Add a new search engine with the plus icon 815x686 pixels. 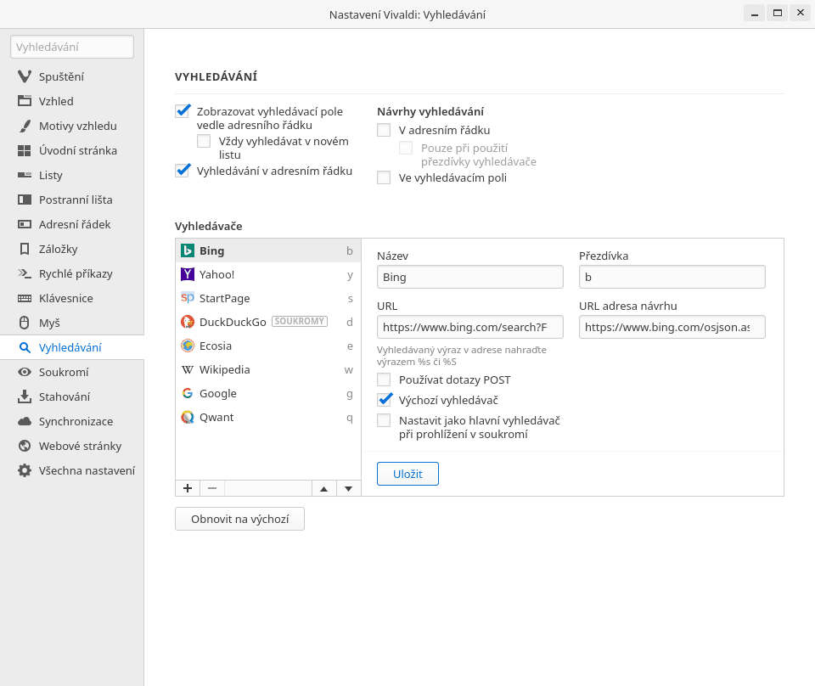[x=187, y=488]
